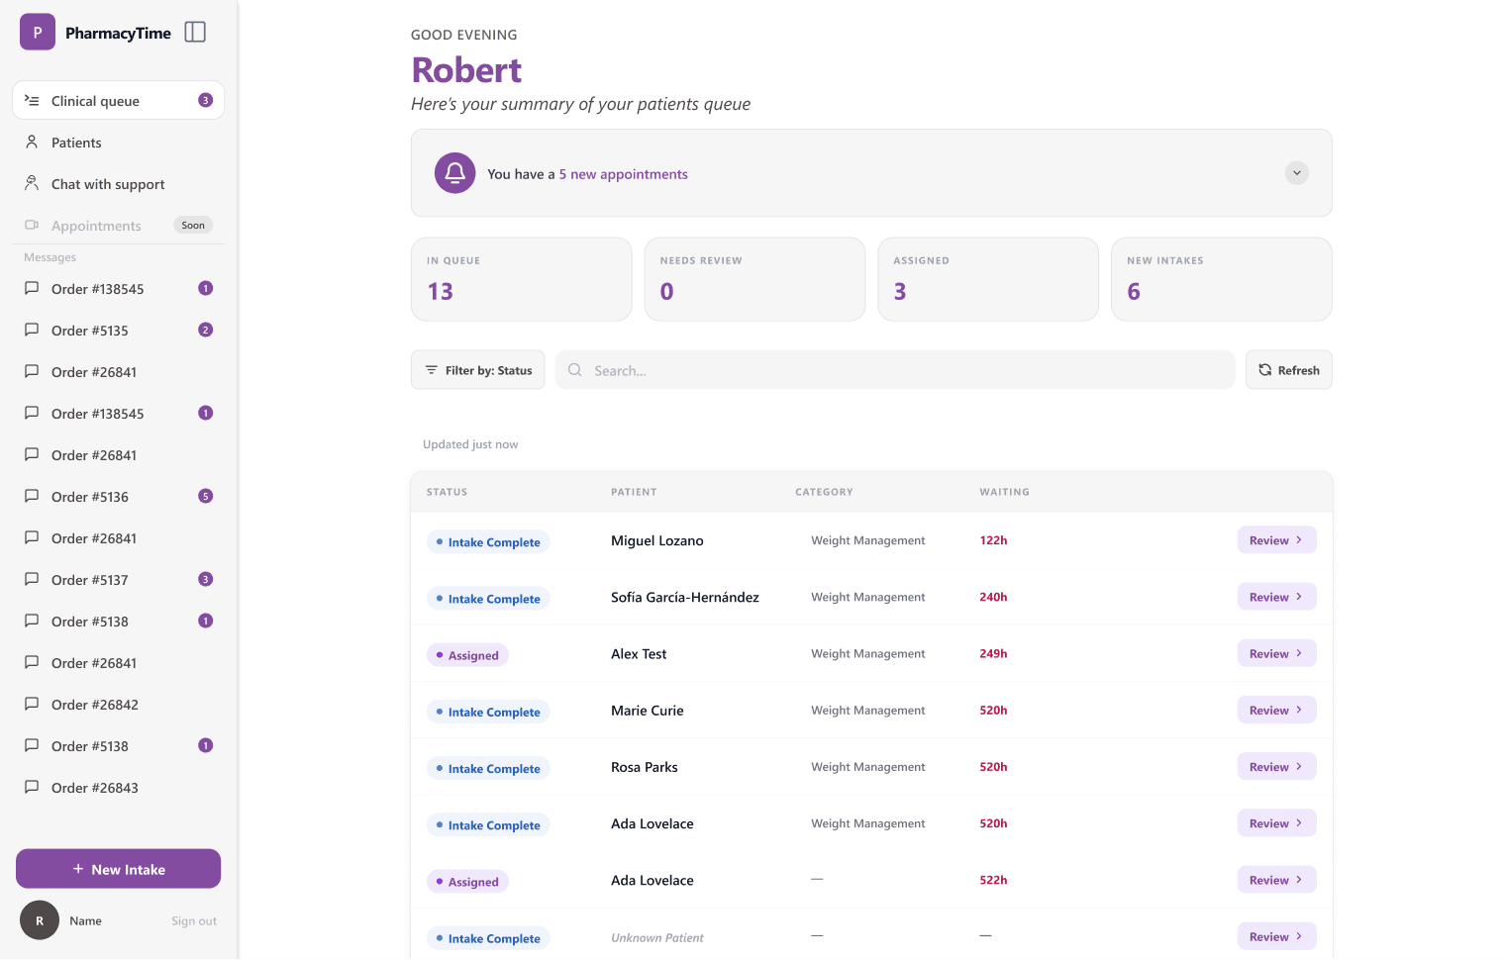Screen dimensions: 1506x960
Task: Click the R user avatar
Action: click(40, 920)
